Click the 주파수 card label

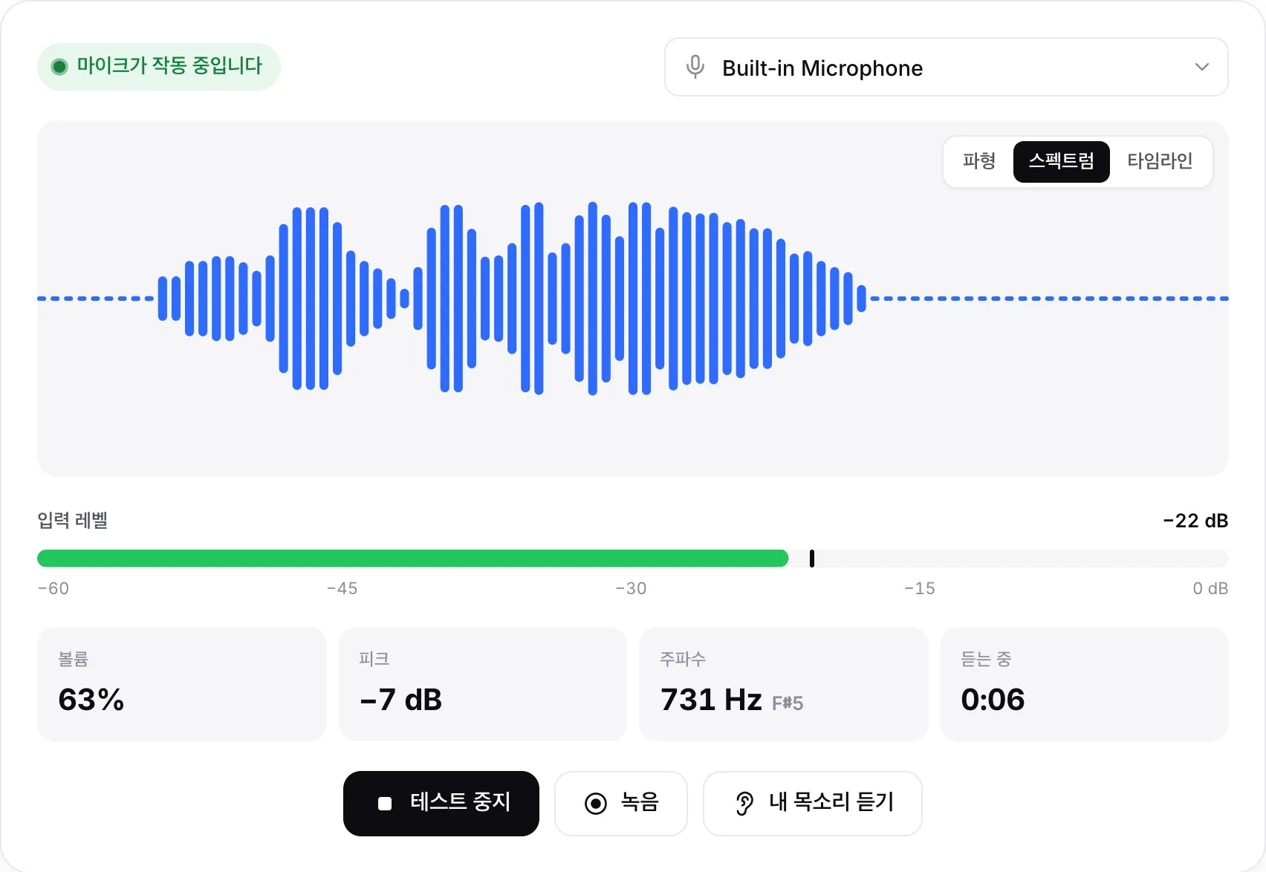[683, 659]
